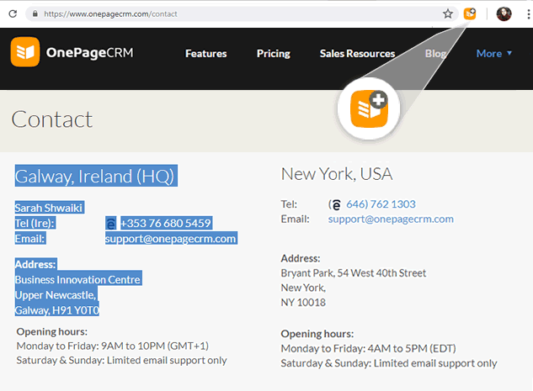Image resolution: width=533 pixels, height=391 pixels.
Task: Click Monday to Friday: 4AM to 5PM (EDT)
Action: (x=368, y=349)
